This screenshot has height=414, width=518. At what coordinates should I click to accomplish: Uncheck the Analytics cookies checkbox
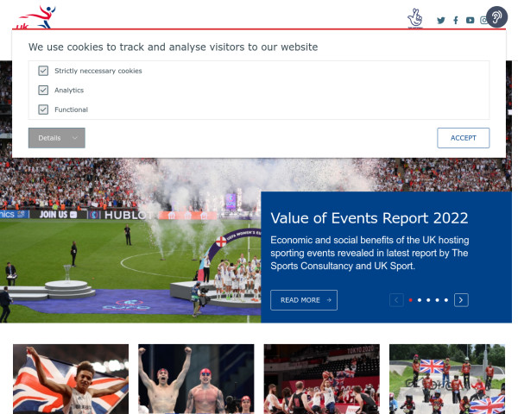(x=43, y=90)
